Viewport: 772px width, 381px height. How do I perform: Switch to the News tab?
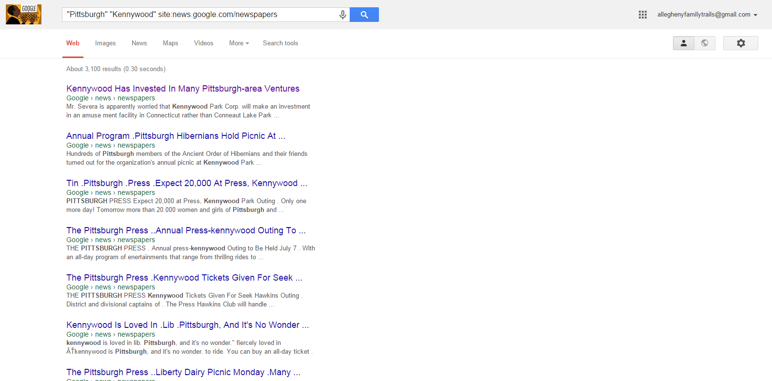(139, 43)
